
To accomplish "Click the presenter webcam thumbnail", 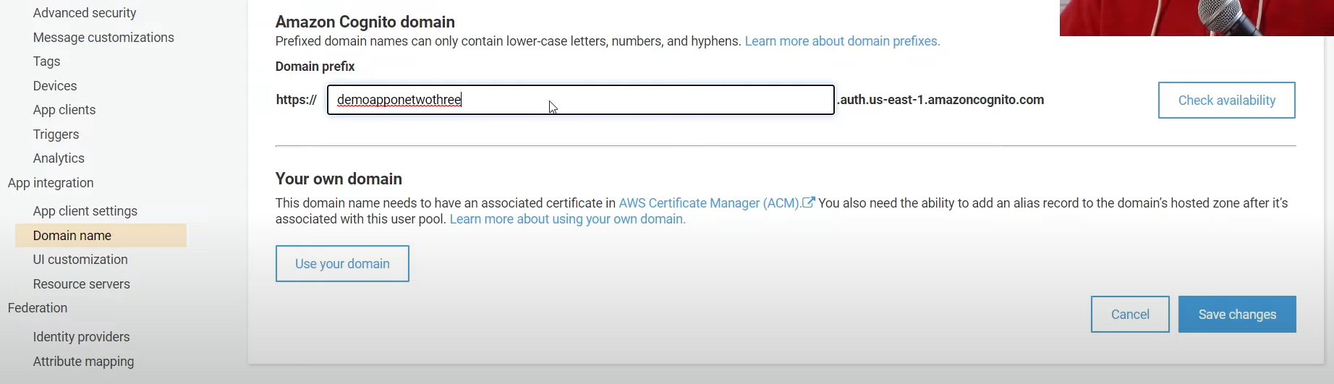I will point(1197,17).
